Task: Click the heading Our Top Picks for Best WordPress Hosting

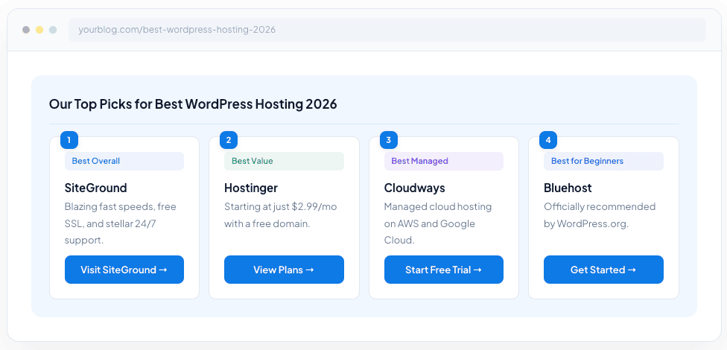Action: [x=193, y=104]
